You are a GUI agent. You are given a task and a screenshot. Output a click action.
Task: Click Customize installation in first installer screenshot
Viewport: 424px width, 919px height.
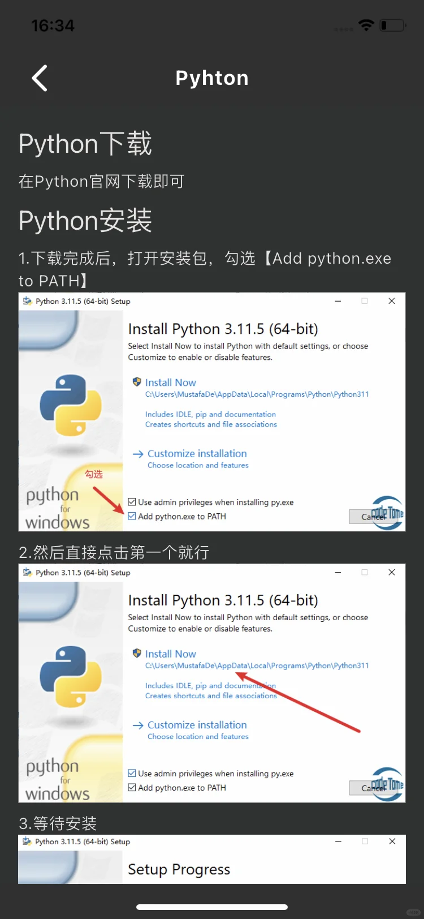click(197, 454)
